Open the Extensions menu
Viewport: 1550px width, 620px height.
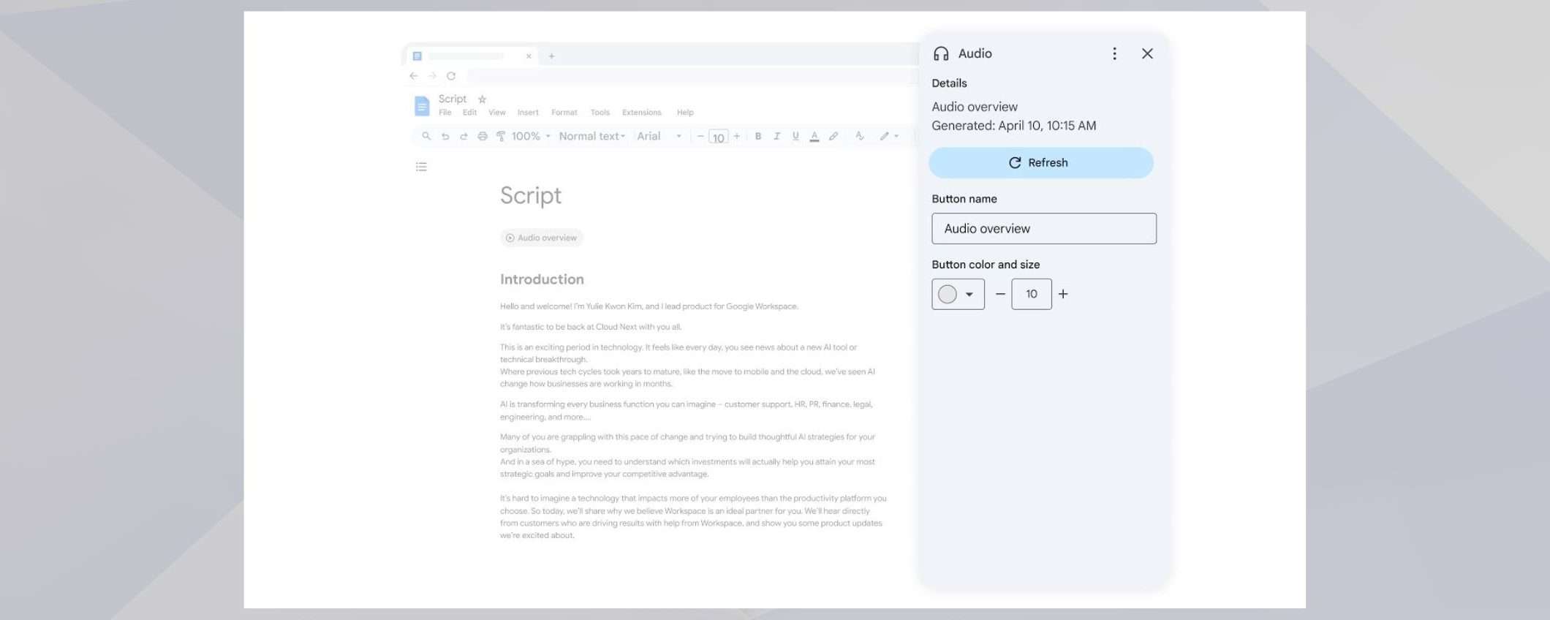click(x=642, y=113)
